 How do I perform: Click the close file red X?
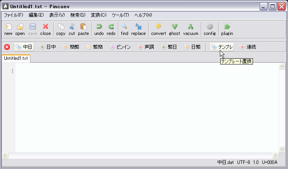[46, 29]
